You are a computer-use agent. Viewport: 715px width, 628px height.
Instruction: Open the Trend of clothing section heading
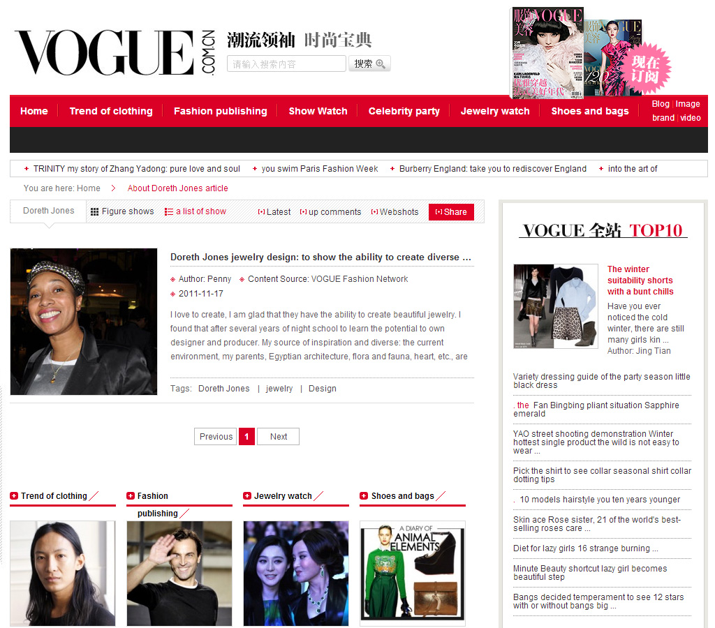[x=54, y=496]
